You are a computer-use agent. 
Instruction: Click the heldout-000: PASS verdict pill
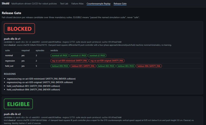[x=60, y=66]
